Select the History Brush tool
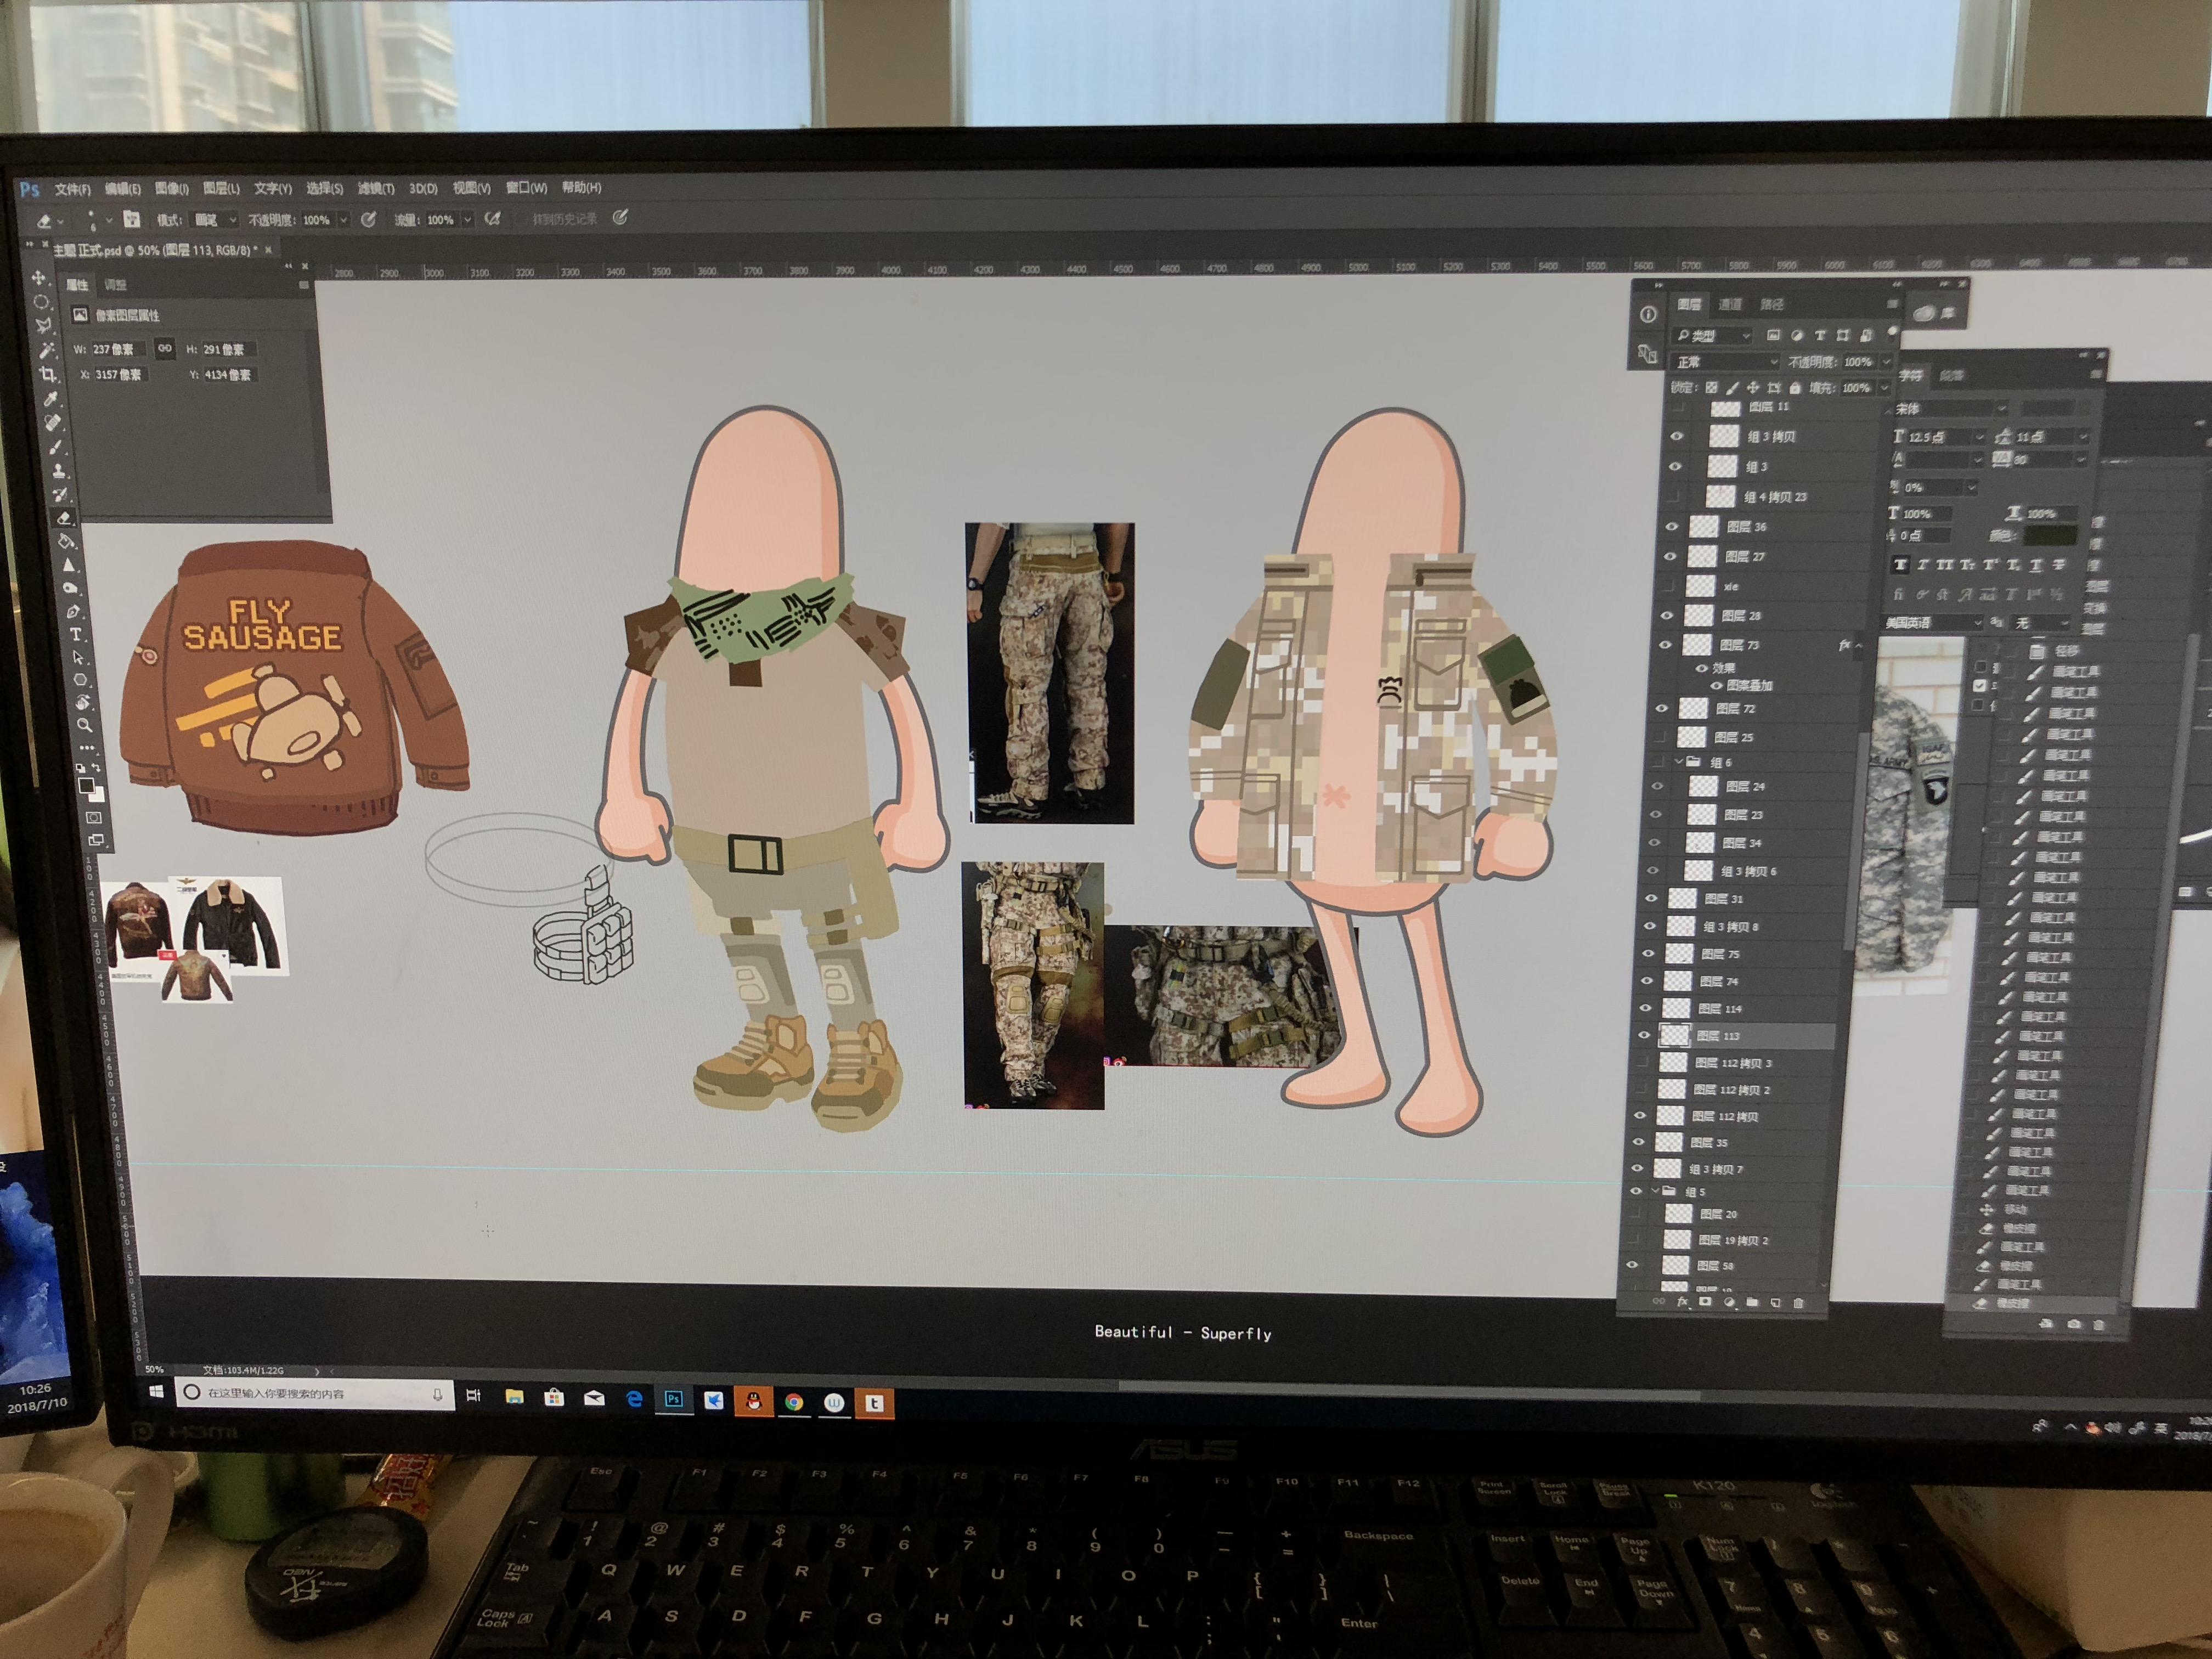Image resolution: width=2212 pixels, height=1659 pixels. [x=60, y=495]
